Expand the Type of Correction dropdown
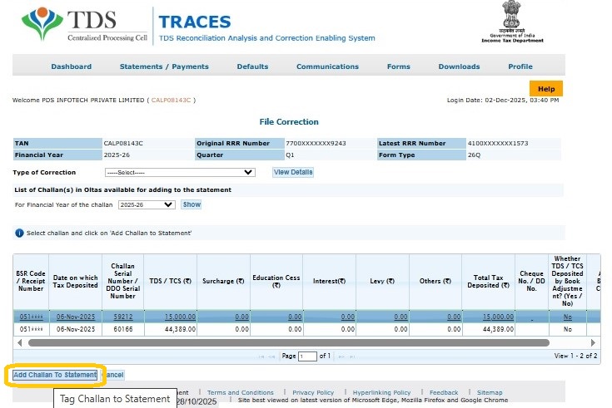Image resolution: width=612 pixels, height=408 pixels. [179, 172]
